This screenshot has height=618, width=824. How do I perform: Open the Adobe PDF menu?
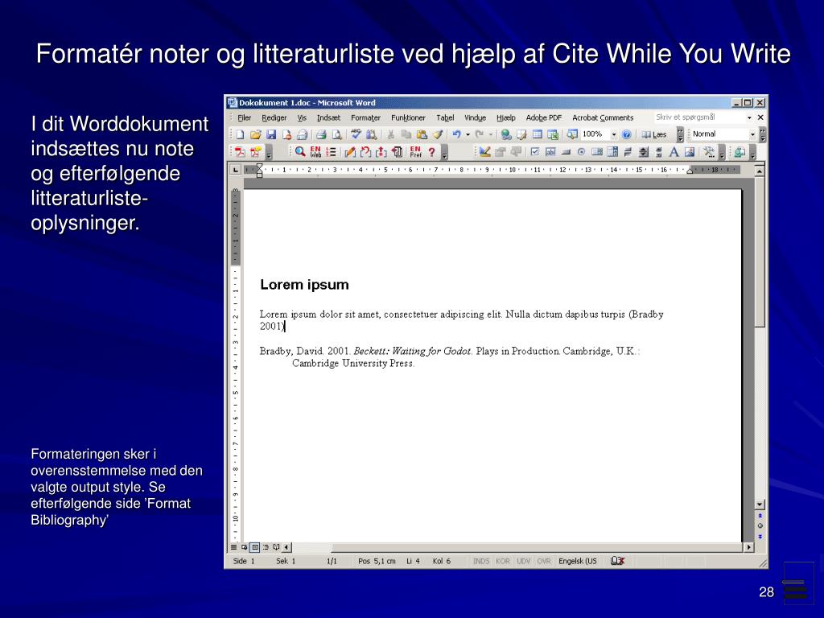pyautogui.click(x=544, y=117)
